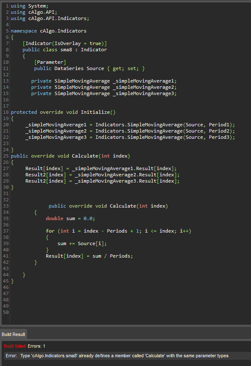Click the 'using cAlgo.API;' line
251x366 pixels.
[x=34, y=12]
